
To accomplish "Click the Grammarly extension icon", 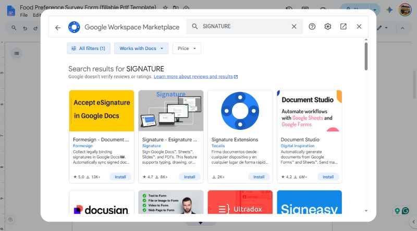I will click(406, 211).
